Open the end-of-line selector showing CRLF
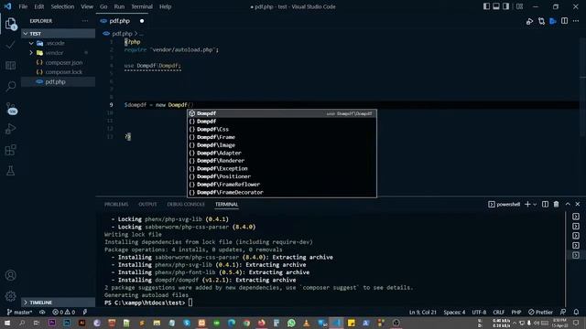The height and width of the screenshot is (329, 586). 498,312
